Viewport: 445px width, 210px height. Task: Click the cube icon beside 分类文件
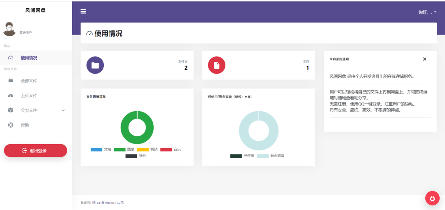tap(11, 110)
